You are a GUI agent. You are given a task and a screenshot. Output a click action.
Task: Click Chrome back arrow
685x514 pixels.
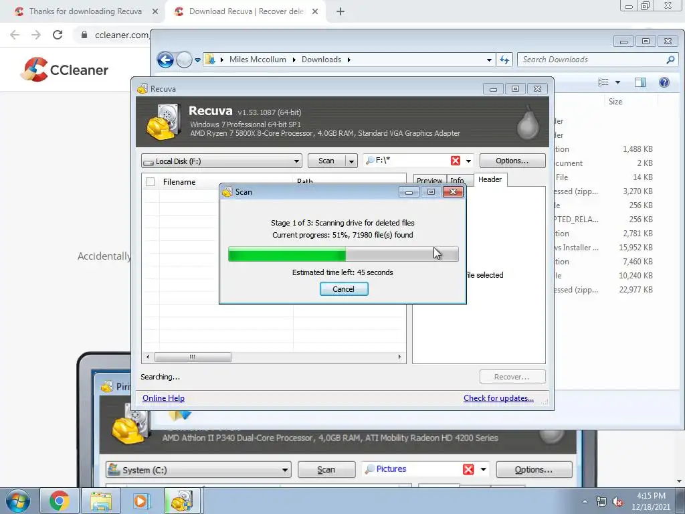click(15, 35)
